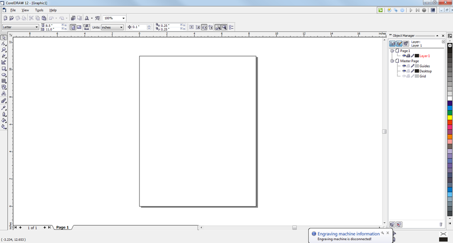Click the play macro button

411,10
